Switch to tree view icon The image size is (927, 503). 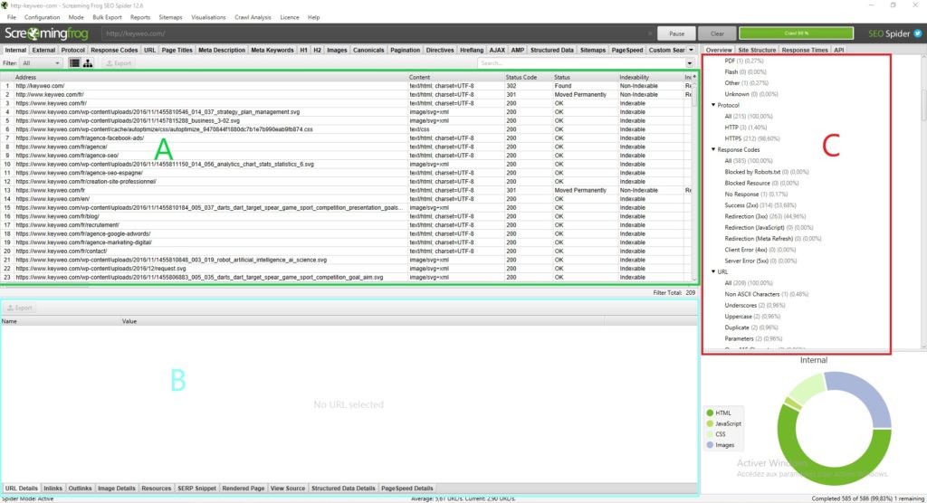click(x=88, y=63)
